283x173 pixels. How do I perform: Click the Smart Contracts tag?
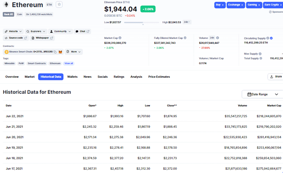(x=37, y=63)
